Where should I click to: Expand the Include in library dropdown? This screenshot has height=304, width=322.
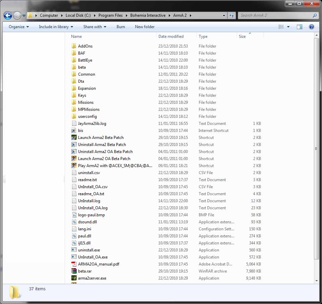pyautogui.click(x=56, y=27)
